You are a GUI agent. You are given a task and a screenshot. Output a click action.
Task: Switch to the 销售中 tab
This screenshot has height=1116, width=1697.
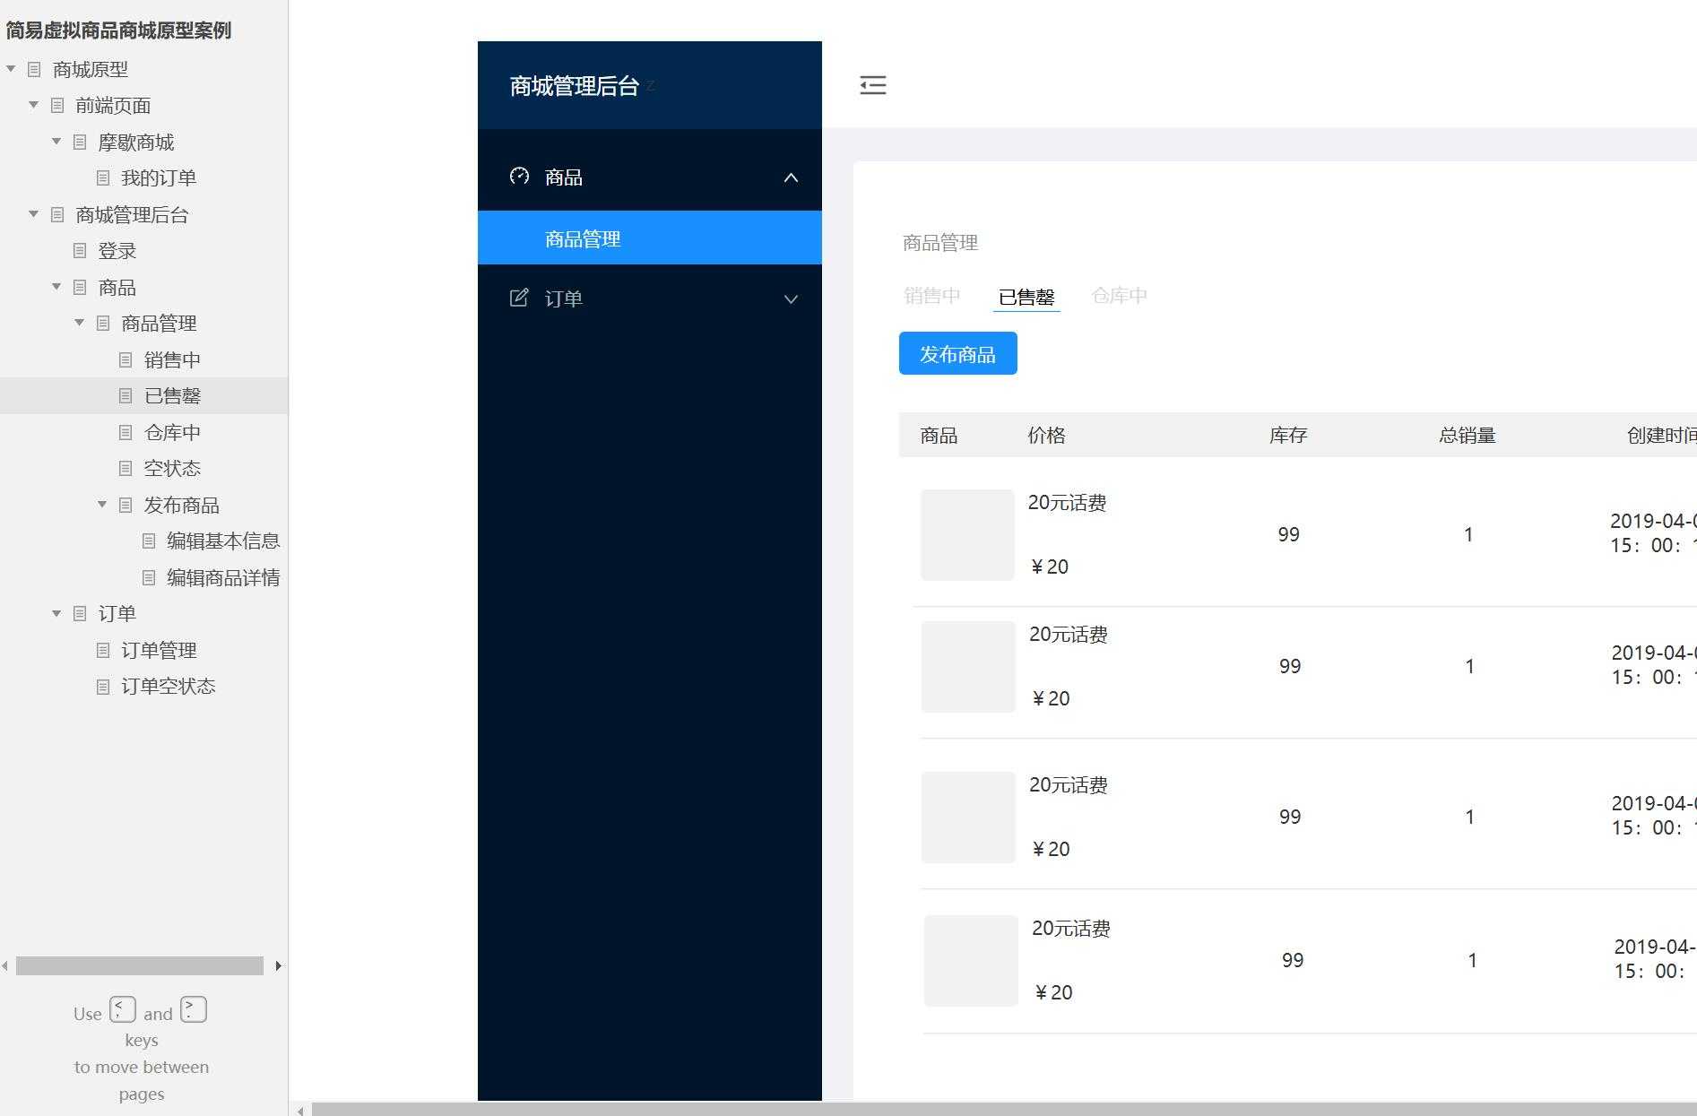pyautogui.click(x=932, y=296)
